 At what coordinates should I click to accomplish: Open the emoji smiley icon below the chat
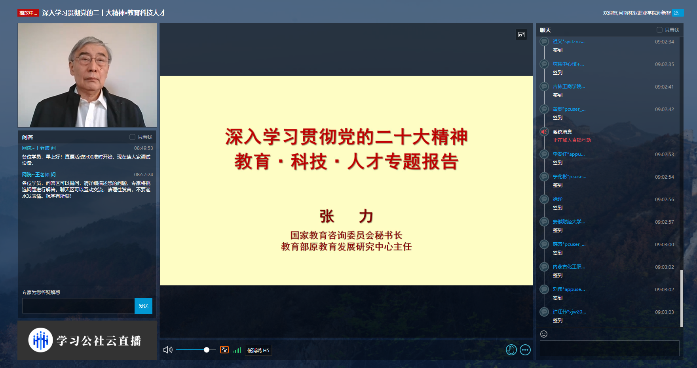point(544,334)
